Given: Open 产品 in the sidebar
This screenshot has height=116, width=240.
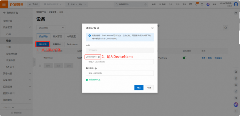Looking at the screenshot, I should 9,34.
